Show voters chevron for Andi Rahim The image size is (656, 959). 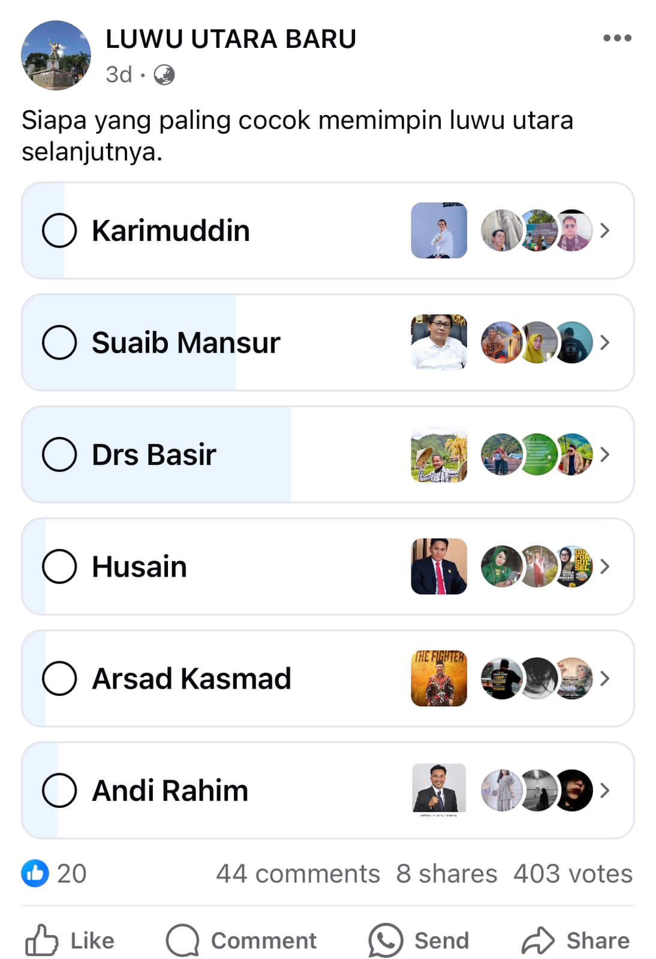[604, 791]
